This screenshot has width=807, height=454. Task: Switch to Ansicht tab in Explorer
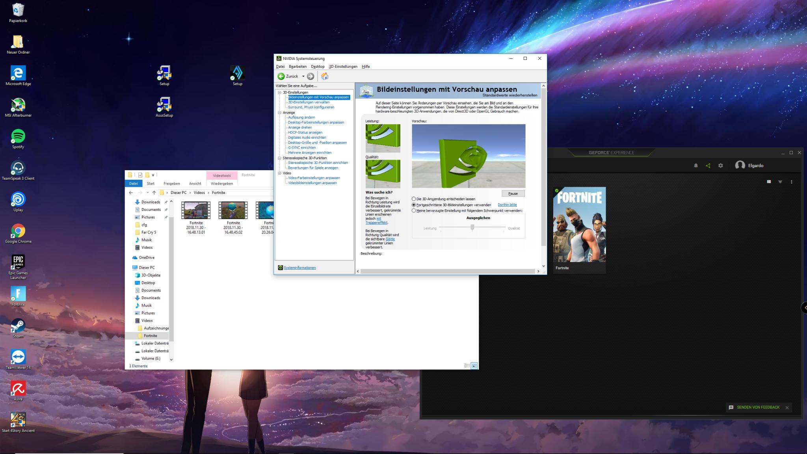(195, 184)
